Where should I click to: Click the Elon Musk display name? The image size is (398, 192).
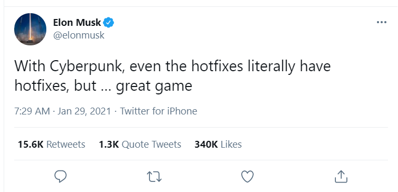[77, 23]
